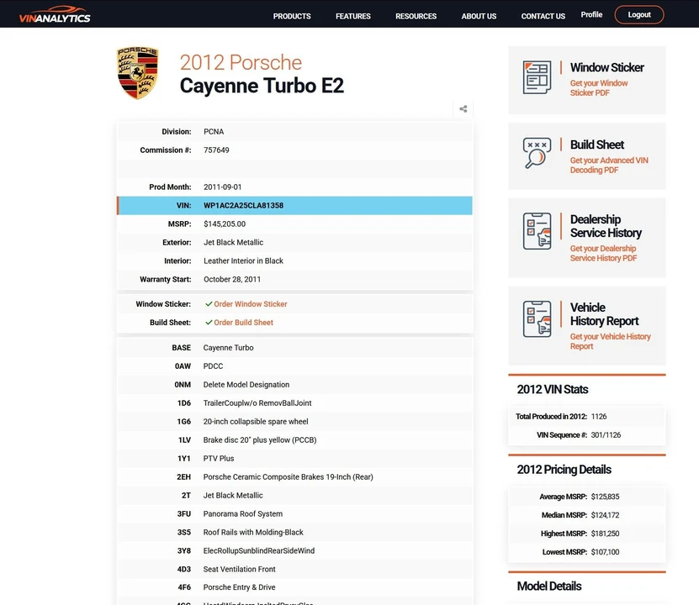Click the Vehicle History Report icon

coord(537,319)
